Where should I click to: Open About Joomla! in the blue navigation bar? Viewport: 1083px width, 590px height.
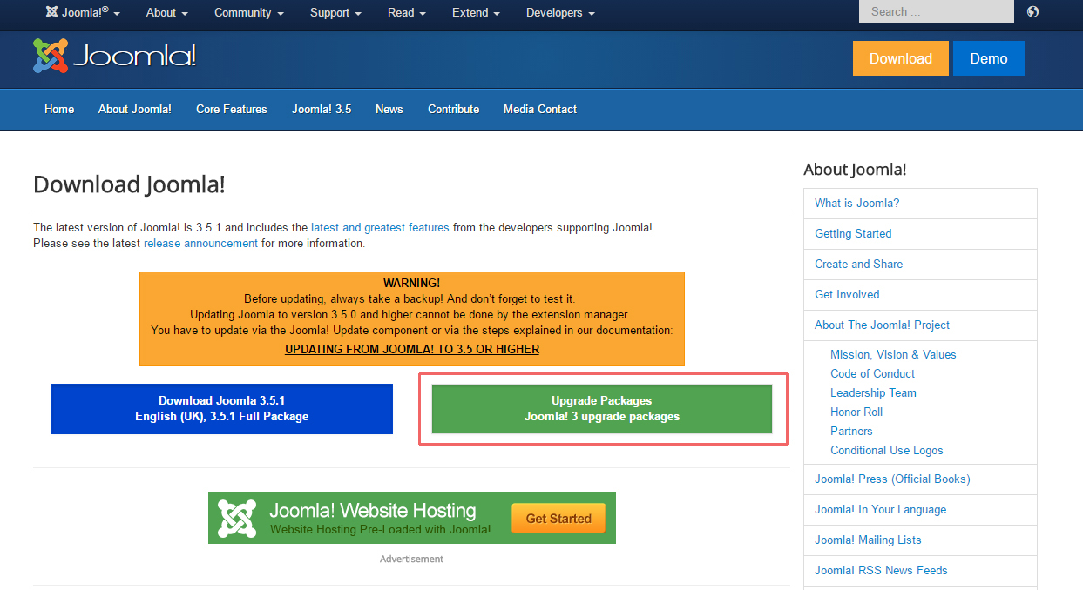[x=135, y=109]
